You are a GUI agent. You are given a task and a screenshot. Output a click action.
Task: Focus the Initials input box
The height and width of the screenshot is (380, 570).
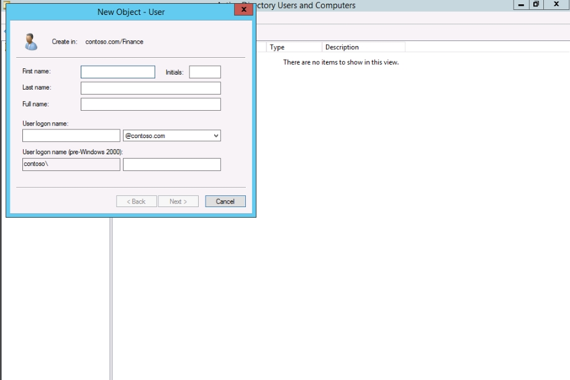tap(205, 72)
